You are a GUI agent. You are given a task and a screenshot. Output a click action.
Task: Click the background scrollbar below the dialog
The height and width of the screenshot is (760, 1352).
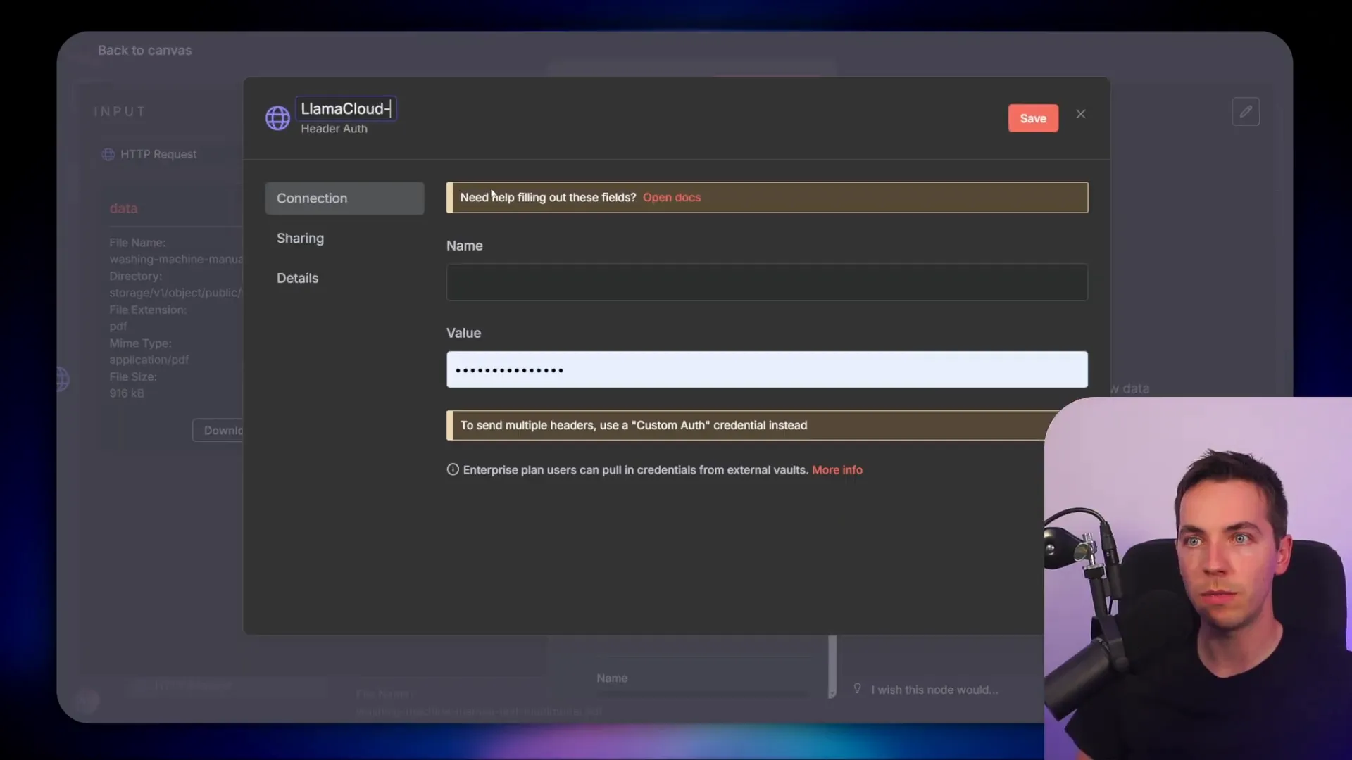(832, 666)
